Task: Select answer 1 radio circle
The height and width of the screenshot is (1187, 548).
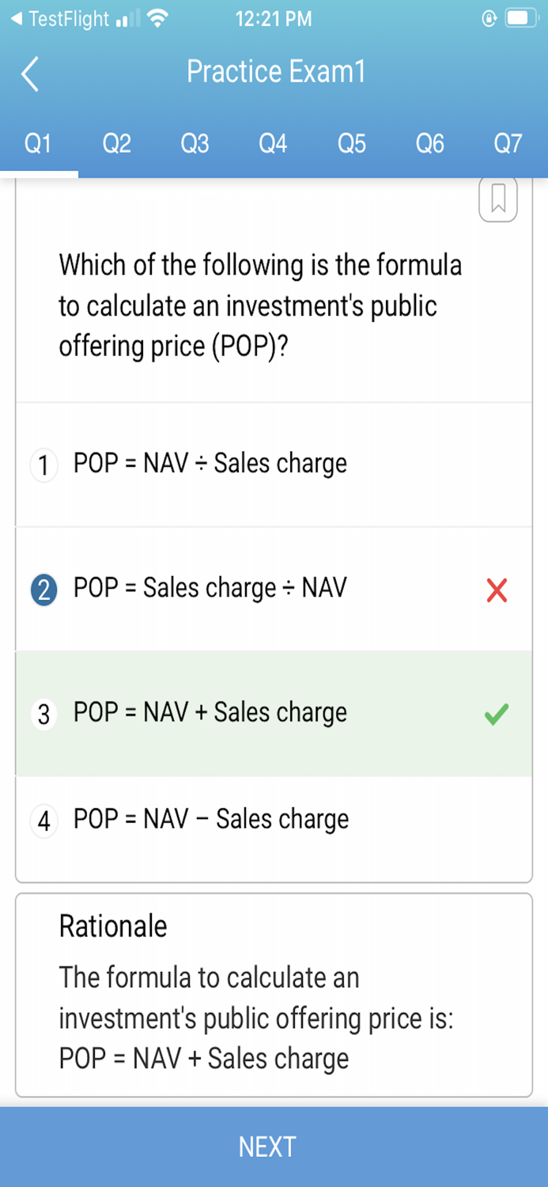Action: pyautogui.click(x=43, y=465)
